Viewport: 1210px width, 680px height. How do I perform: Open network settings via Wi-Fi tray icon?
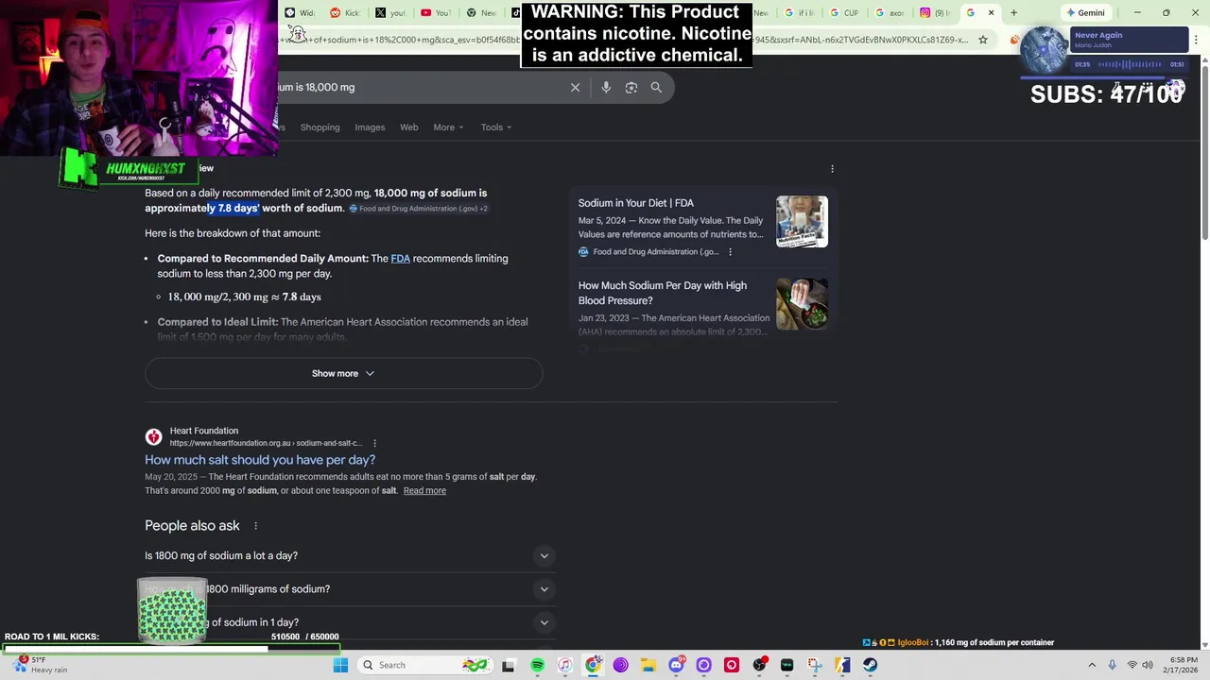click(x=1132, y=665)
